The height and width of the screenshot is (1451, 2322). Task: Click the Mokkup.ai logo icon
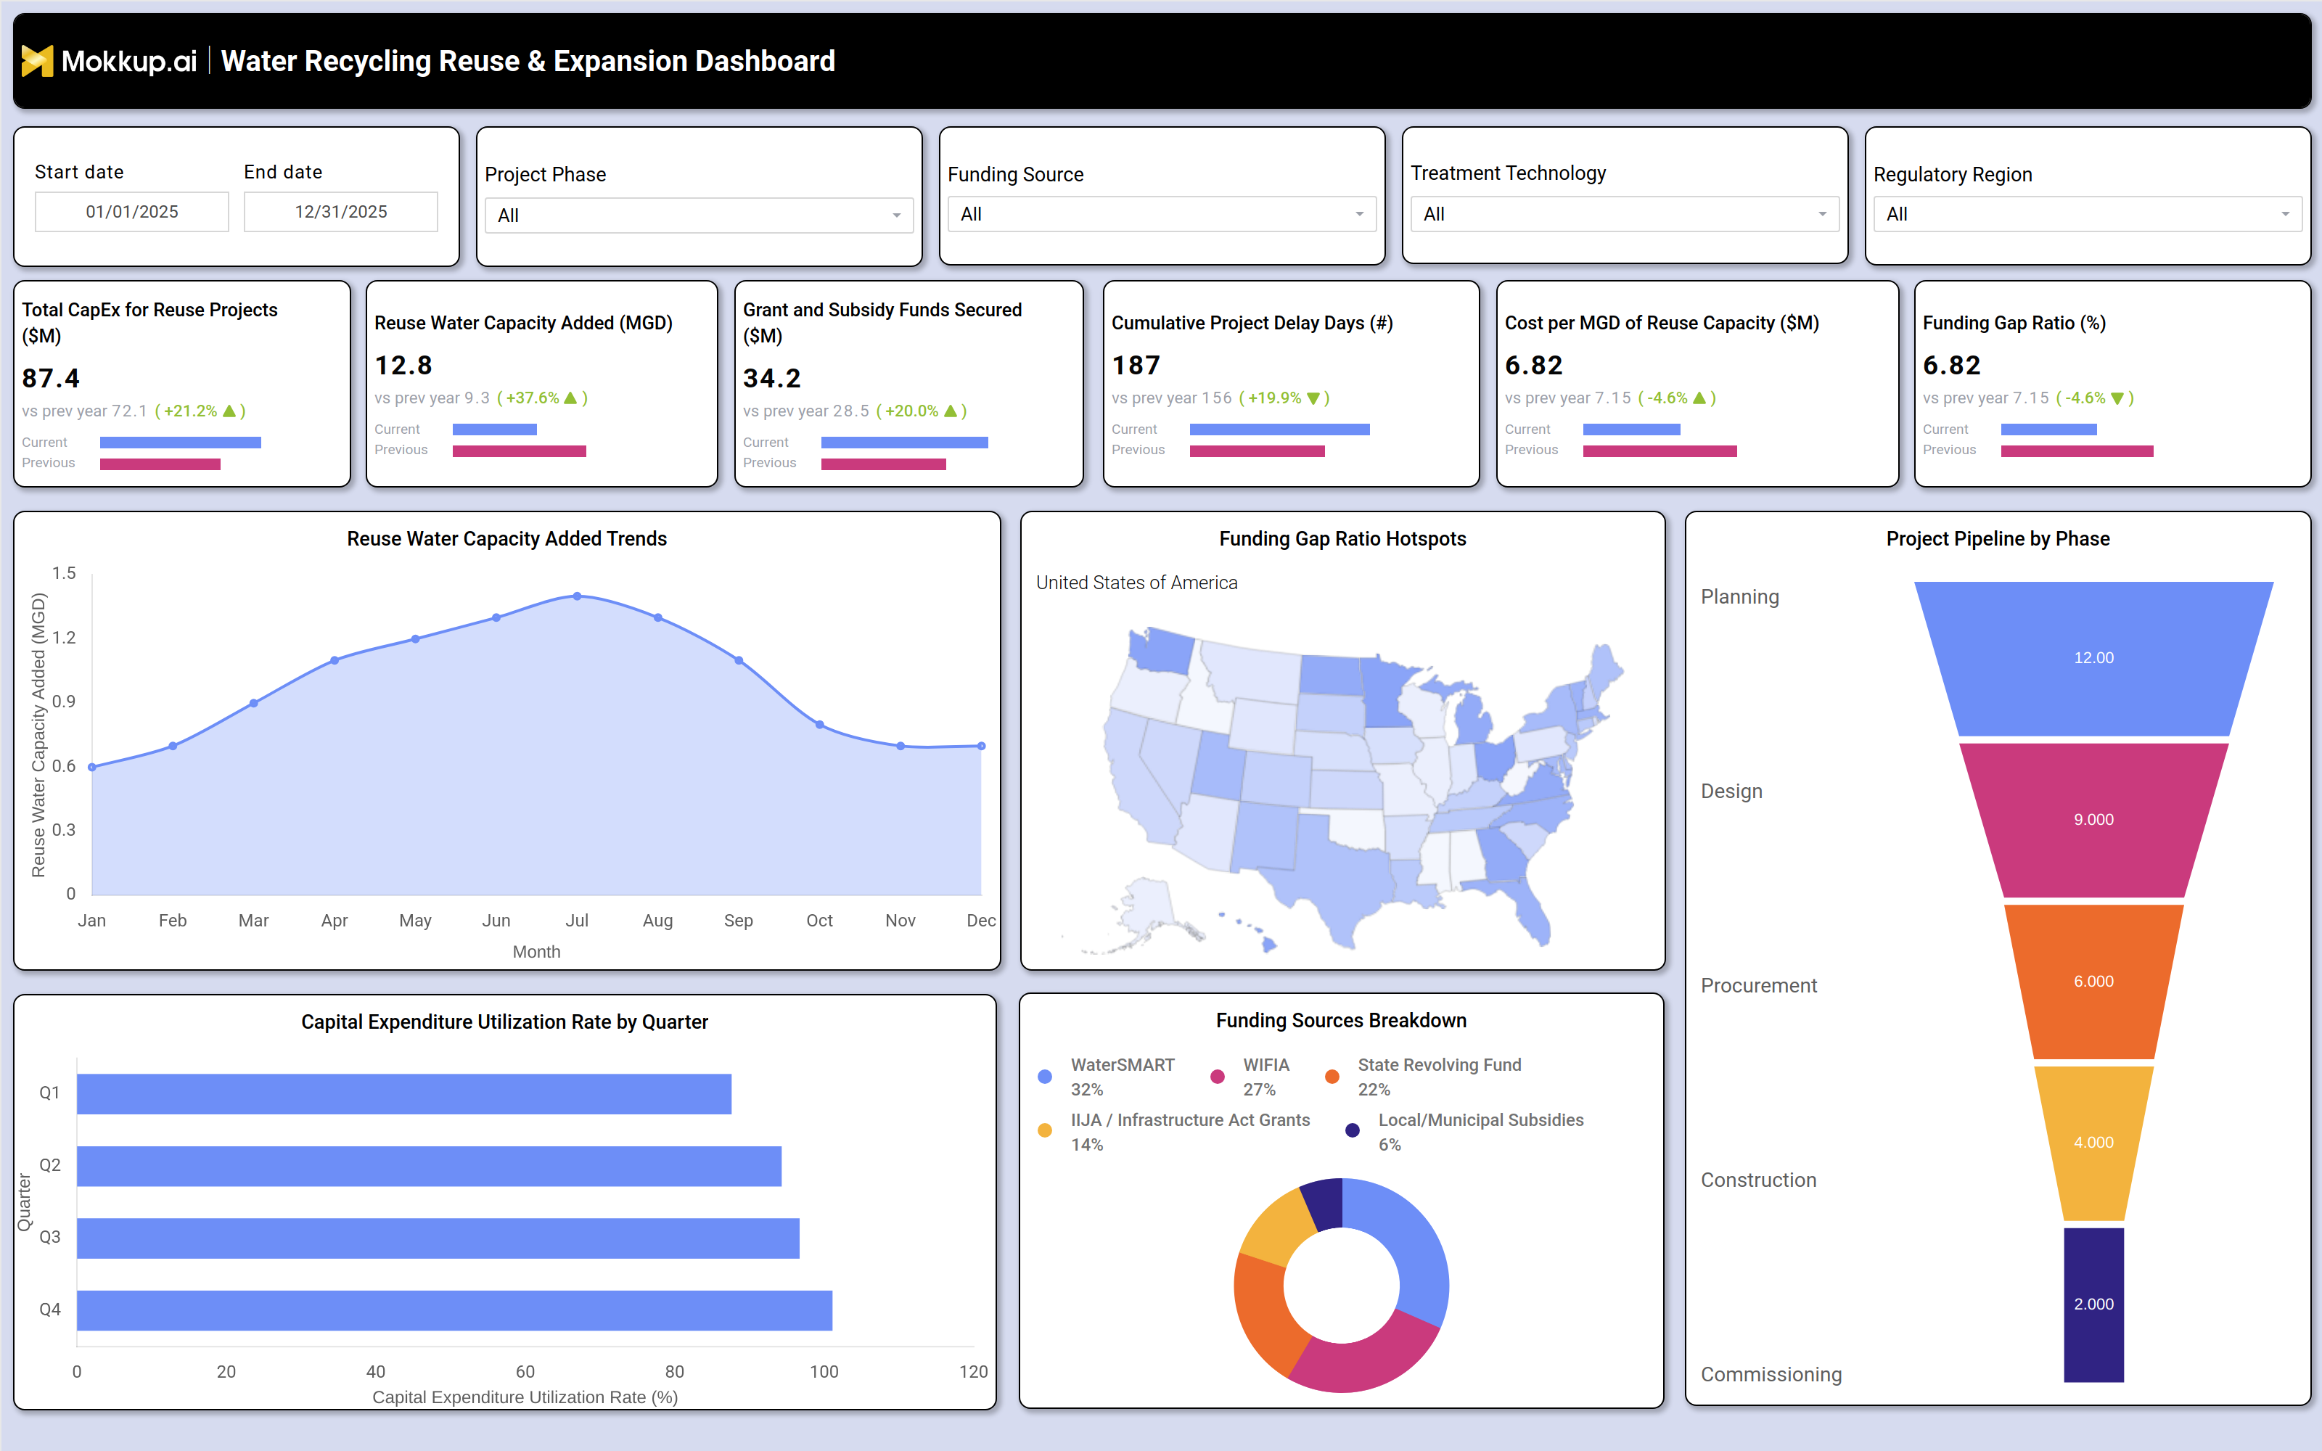tap(36, 62)
